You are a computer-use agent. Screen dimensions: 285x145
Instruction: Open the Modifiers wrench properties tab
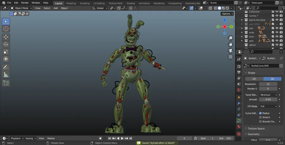coord(239,103)
